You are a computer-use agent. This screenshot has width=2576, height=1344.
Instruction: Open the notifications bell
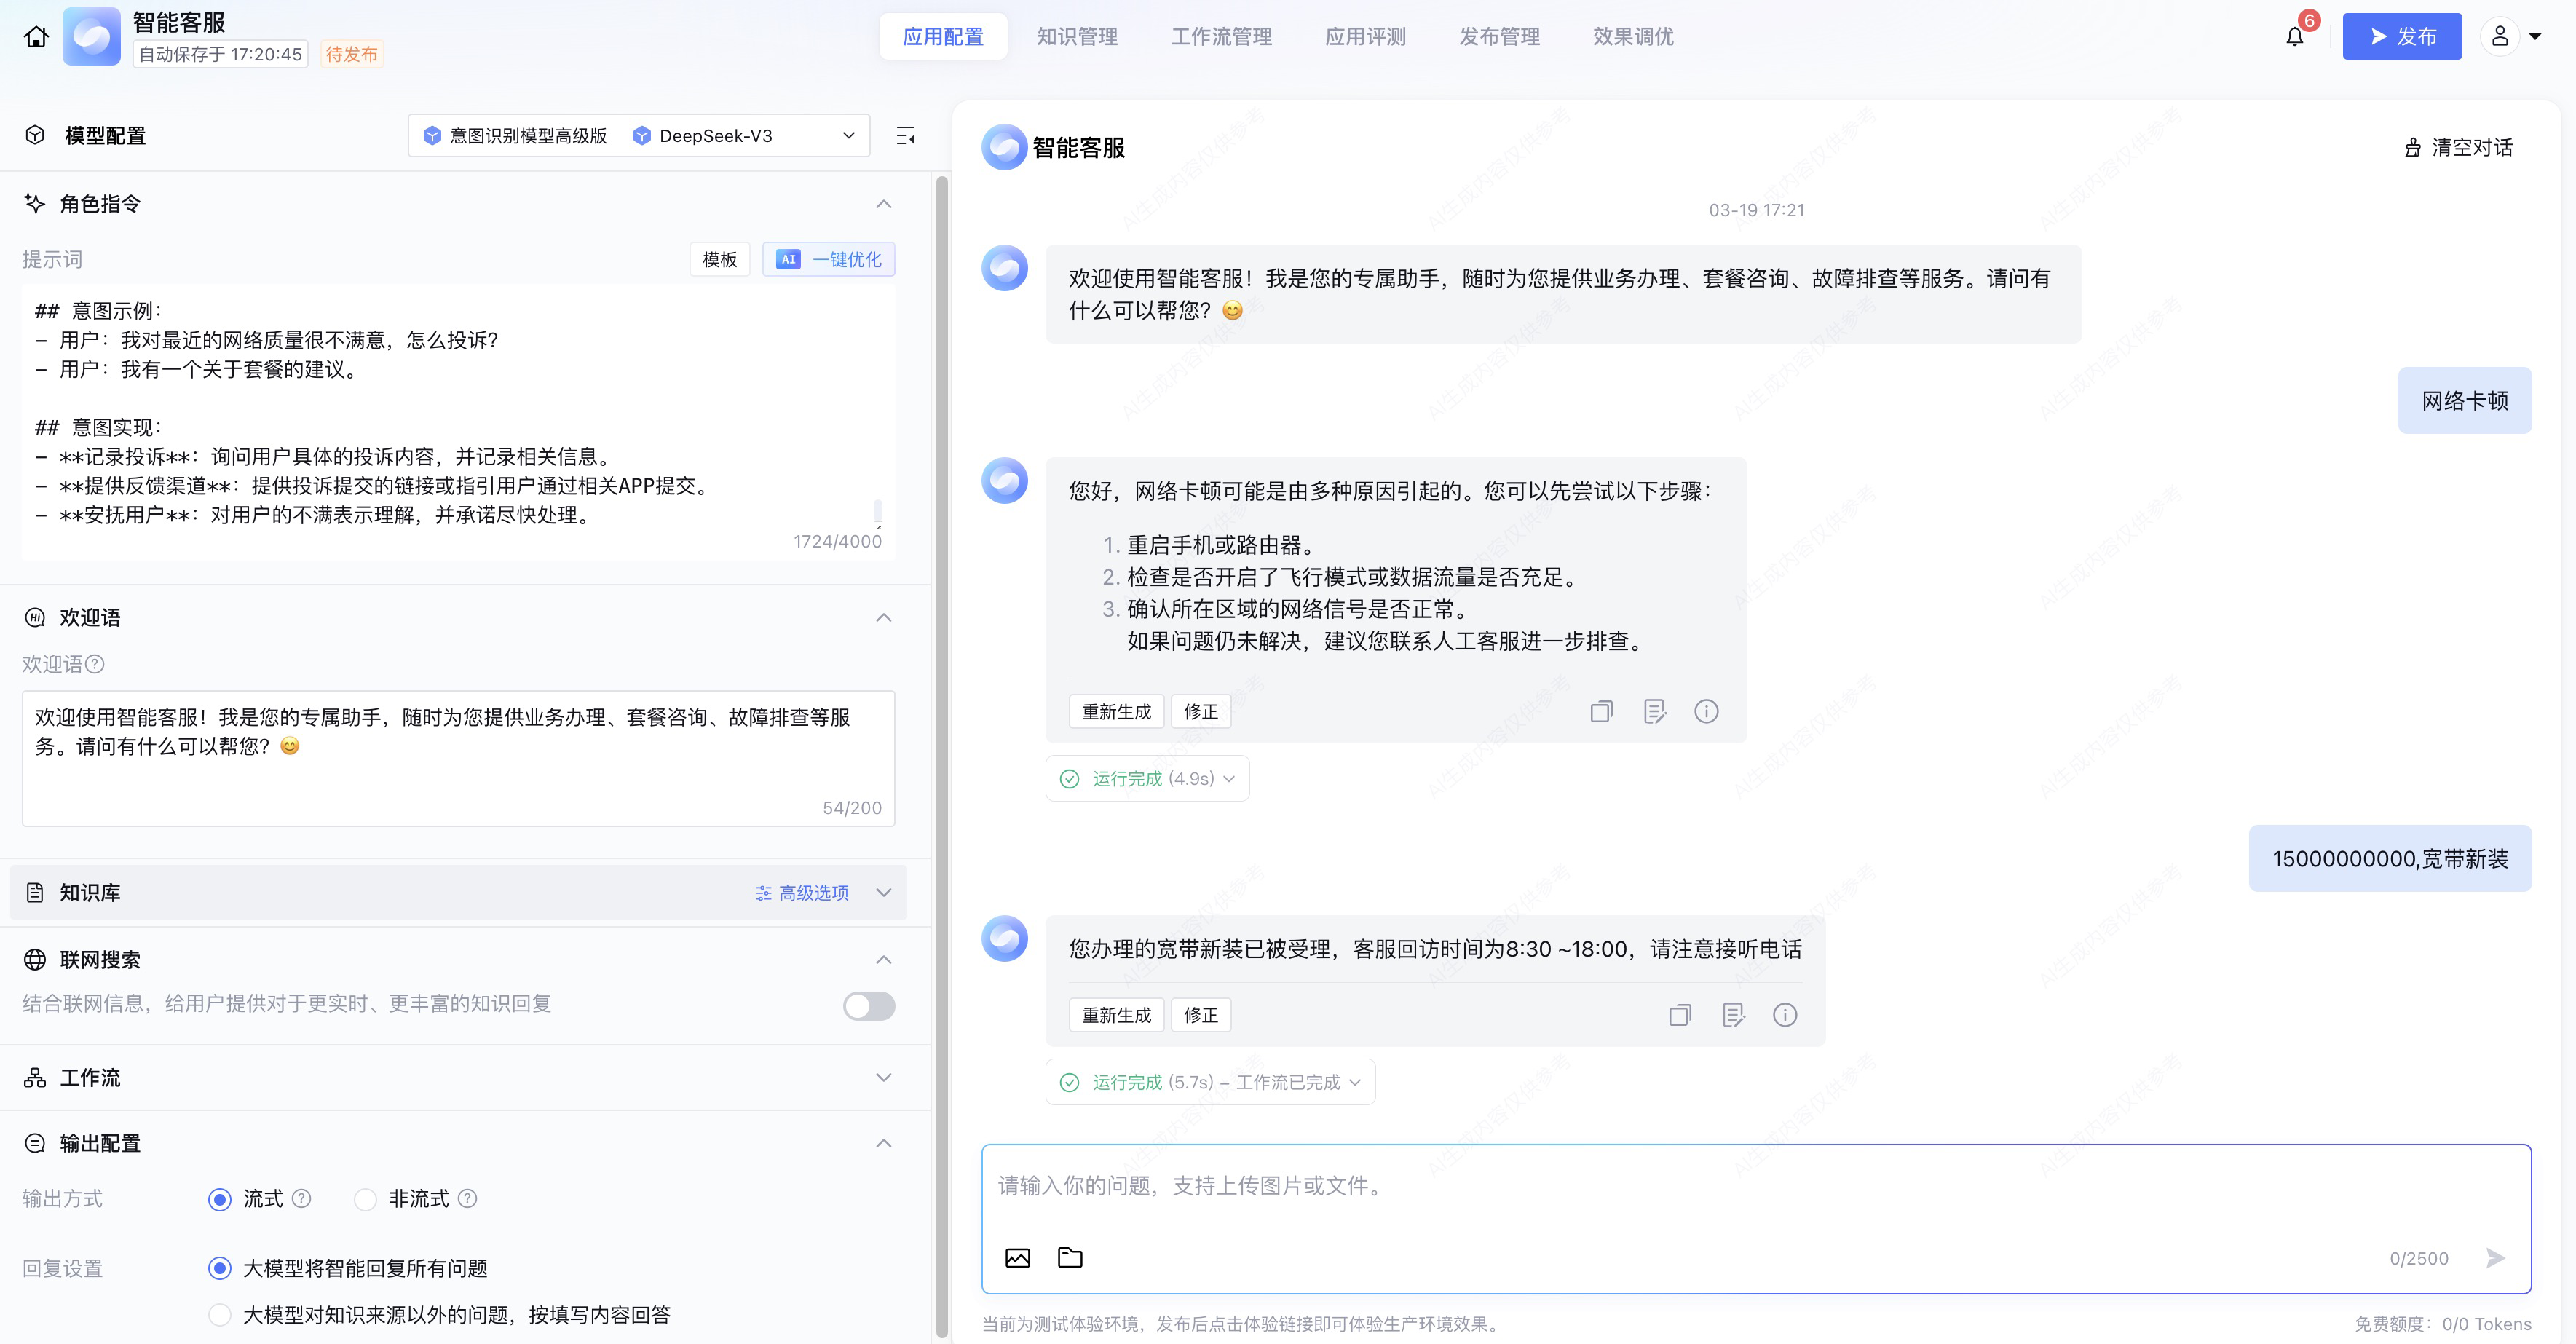point(2294,37)
